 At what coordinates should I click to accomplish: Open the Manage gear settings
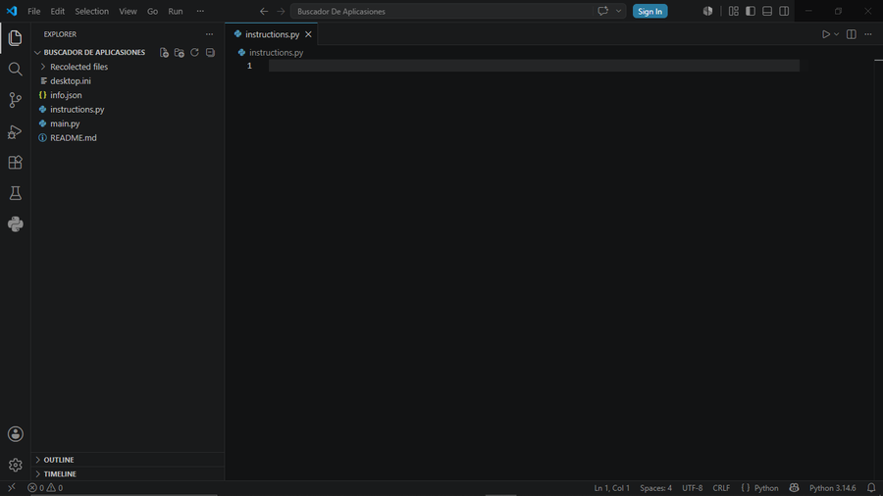click(15, 465)
